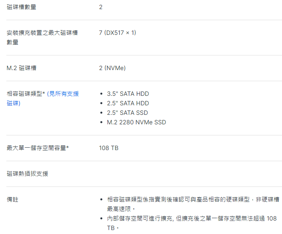Screen dimensions: 282x234
Task: Click the note starting with 相容磁碟類型係指
Action: pyautogui.click(x=190, y=200)
